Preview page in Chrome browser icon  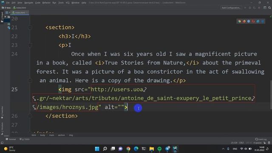click(239, 21)
